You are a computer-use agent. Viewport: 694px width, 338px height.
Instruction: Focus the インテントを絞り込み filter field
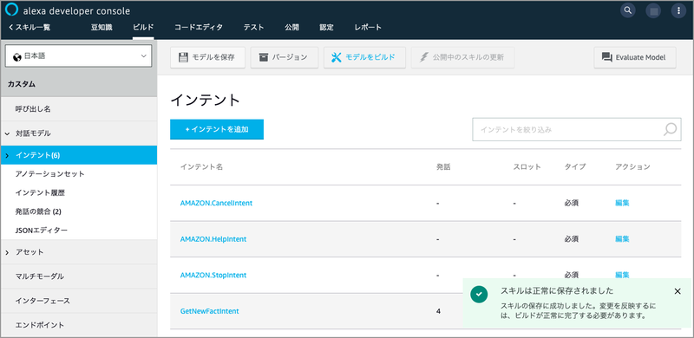[577, 130]
